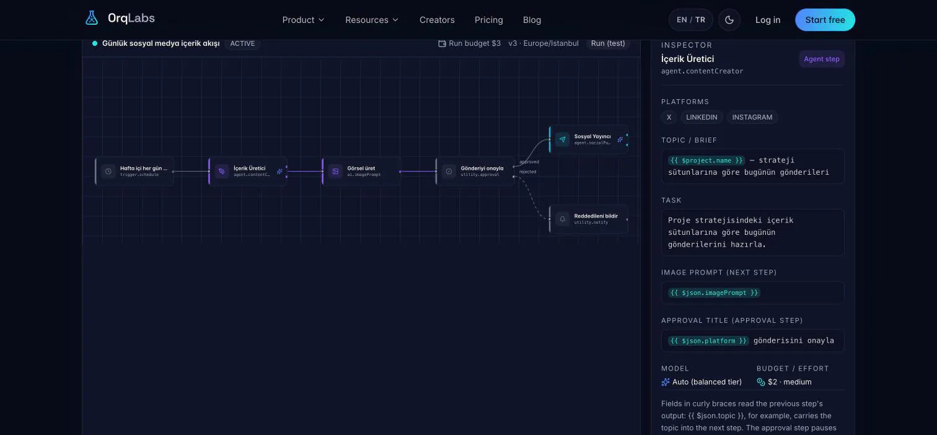The image size is (937, 435).
Task: Click the Agent step badge in the inspector
Action: tap(822, 59)
